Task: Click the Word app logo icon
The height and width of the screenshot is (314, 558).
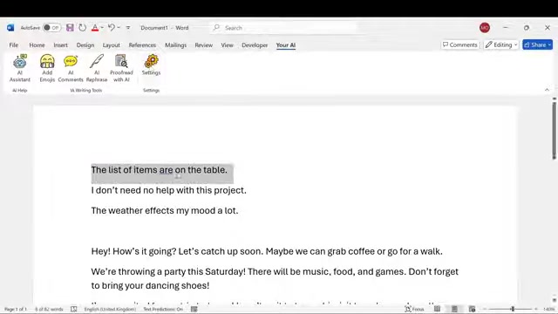Action: tap(10, 28)
